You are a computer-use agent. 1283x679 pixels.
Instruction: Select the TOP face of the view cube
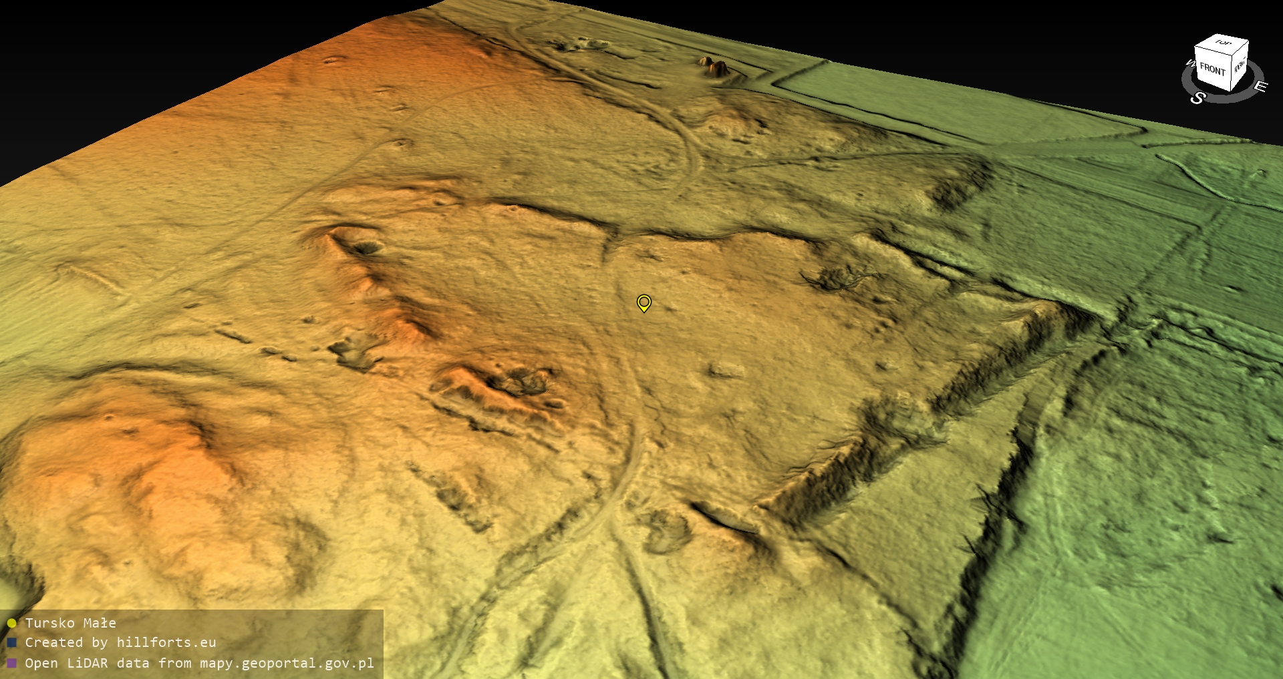point(1224,43)
